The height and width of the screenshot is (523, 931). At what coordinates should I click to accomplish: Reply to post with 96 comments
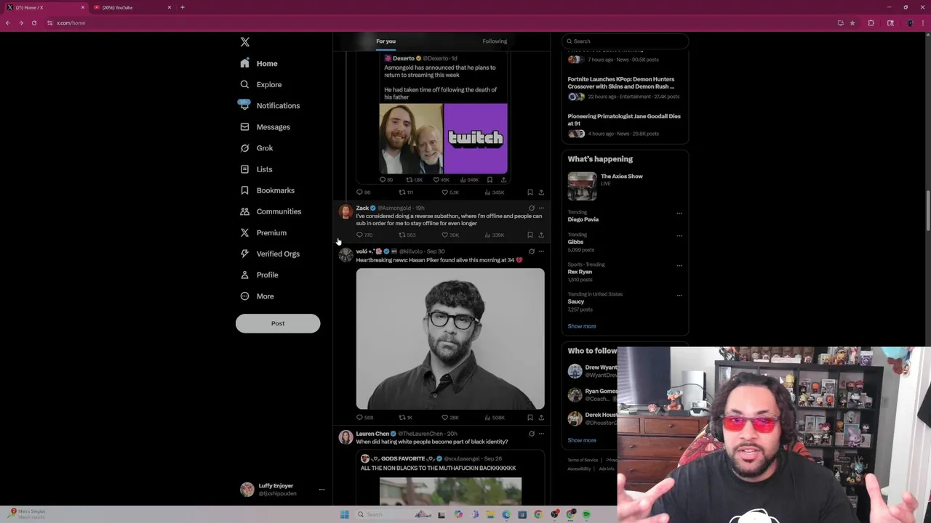(x=363, y=192)
